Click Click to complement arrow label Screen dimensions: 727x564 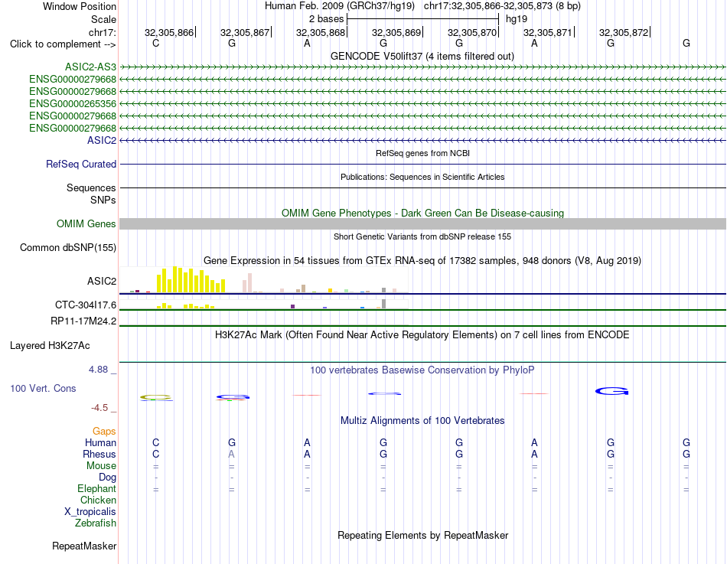(63, 44)
